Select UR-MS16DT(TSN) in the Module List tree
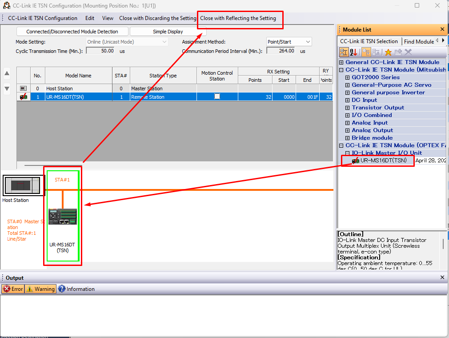The image size is (449, 338). click(383, 161)
